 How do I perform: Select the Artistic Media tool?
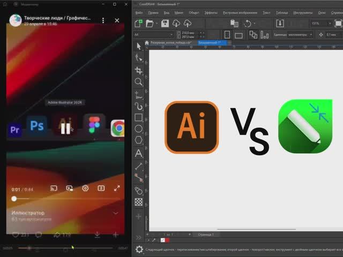point(138,106)
